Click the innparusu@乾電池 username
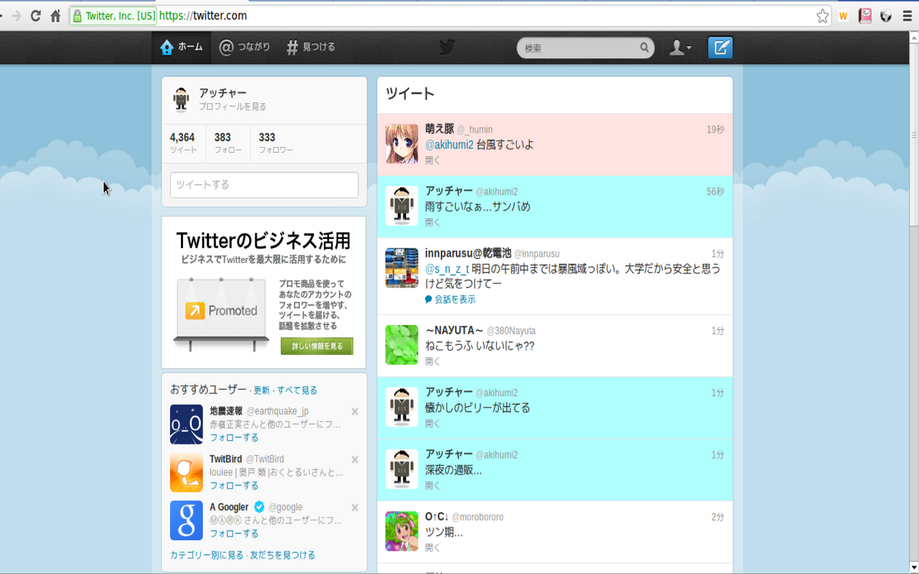Image resolution: width=919 pixels, height=574 pixels. click(468, 253)
